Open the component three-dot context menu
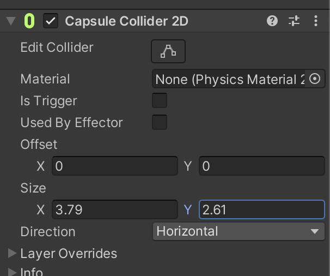This screenshot has width=330, height=276. coord(316,21)
